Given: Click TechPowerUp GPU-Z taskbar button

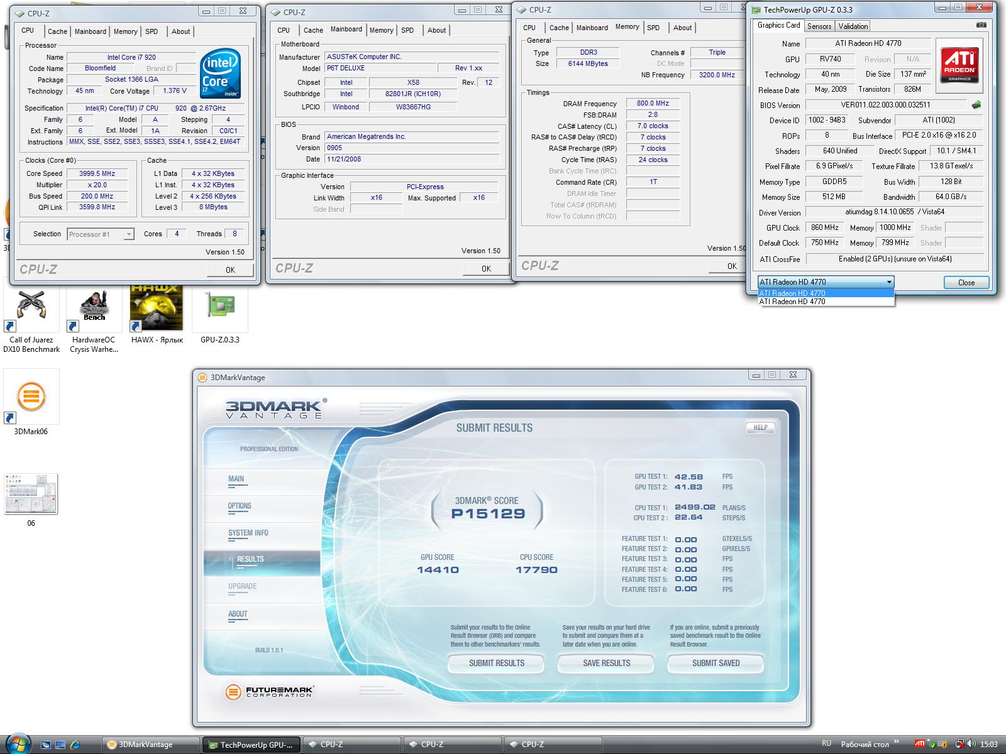Looking at the screenshot, I should pyautogui.click(x=251, y=745).
